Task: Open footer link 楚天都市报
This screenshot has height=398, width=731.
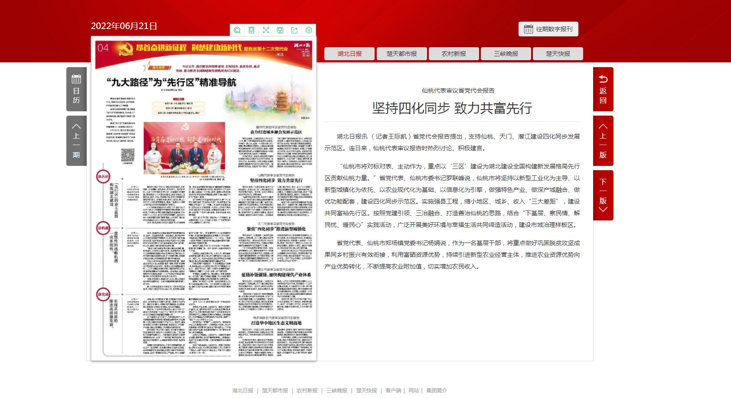Action: click(275, 391)
